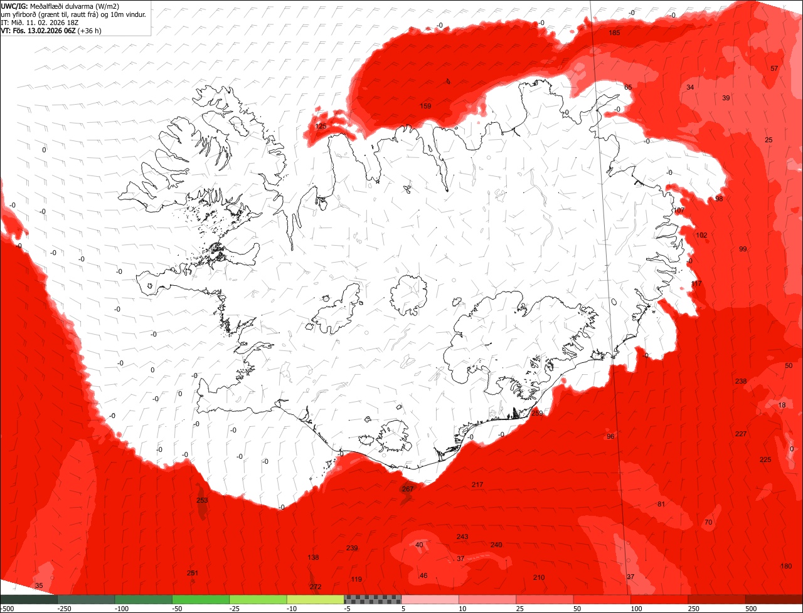Click the map value '57' in the top-right corner

pyautogui.click(x=774, y=68)
